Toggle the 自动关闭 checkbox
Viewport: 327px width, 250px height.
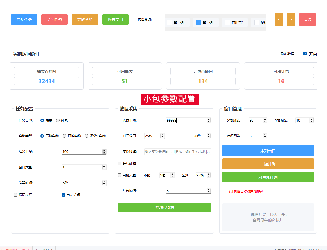(x=64, y=195)
